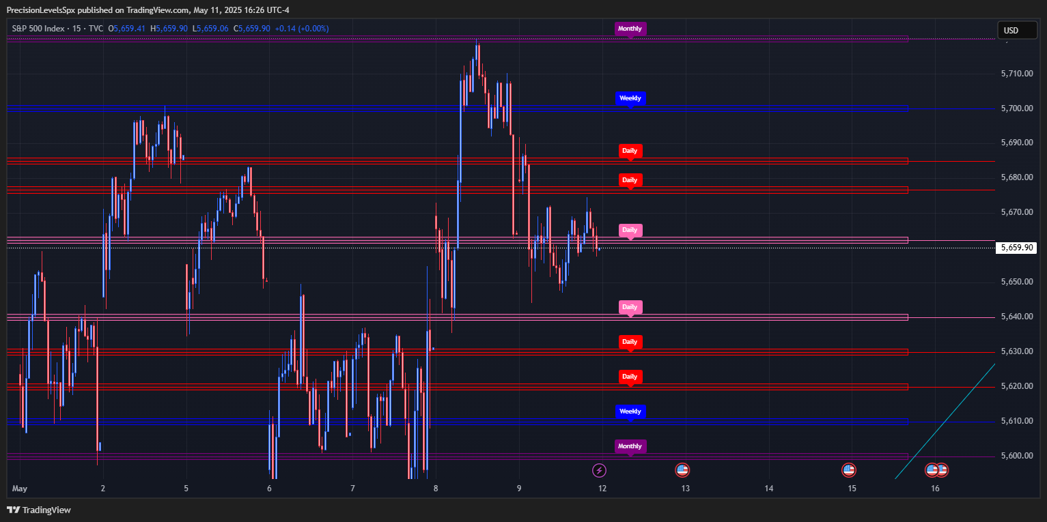Click the May 9 label on the time axis
Screen dimensions: 1047x522
pos(518,489)
